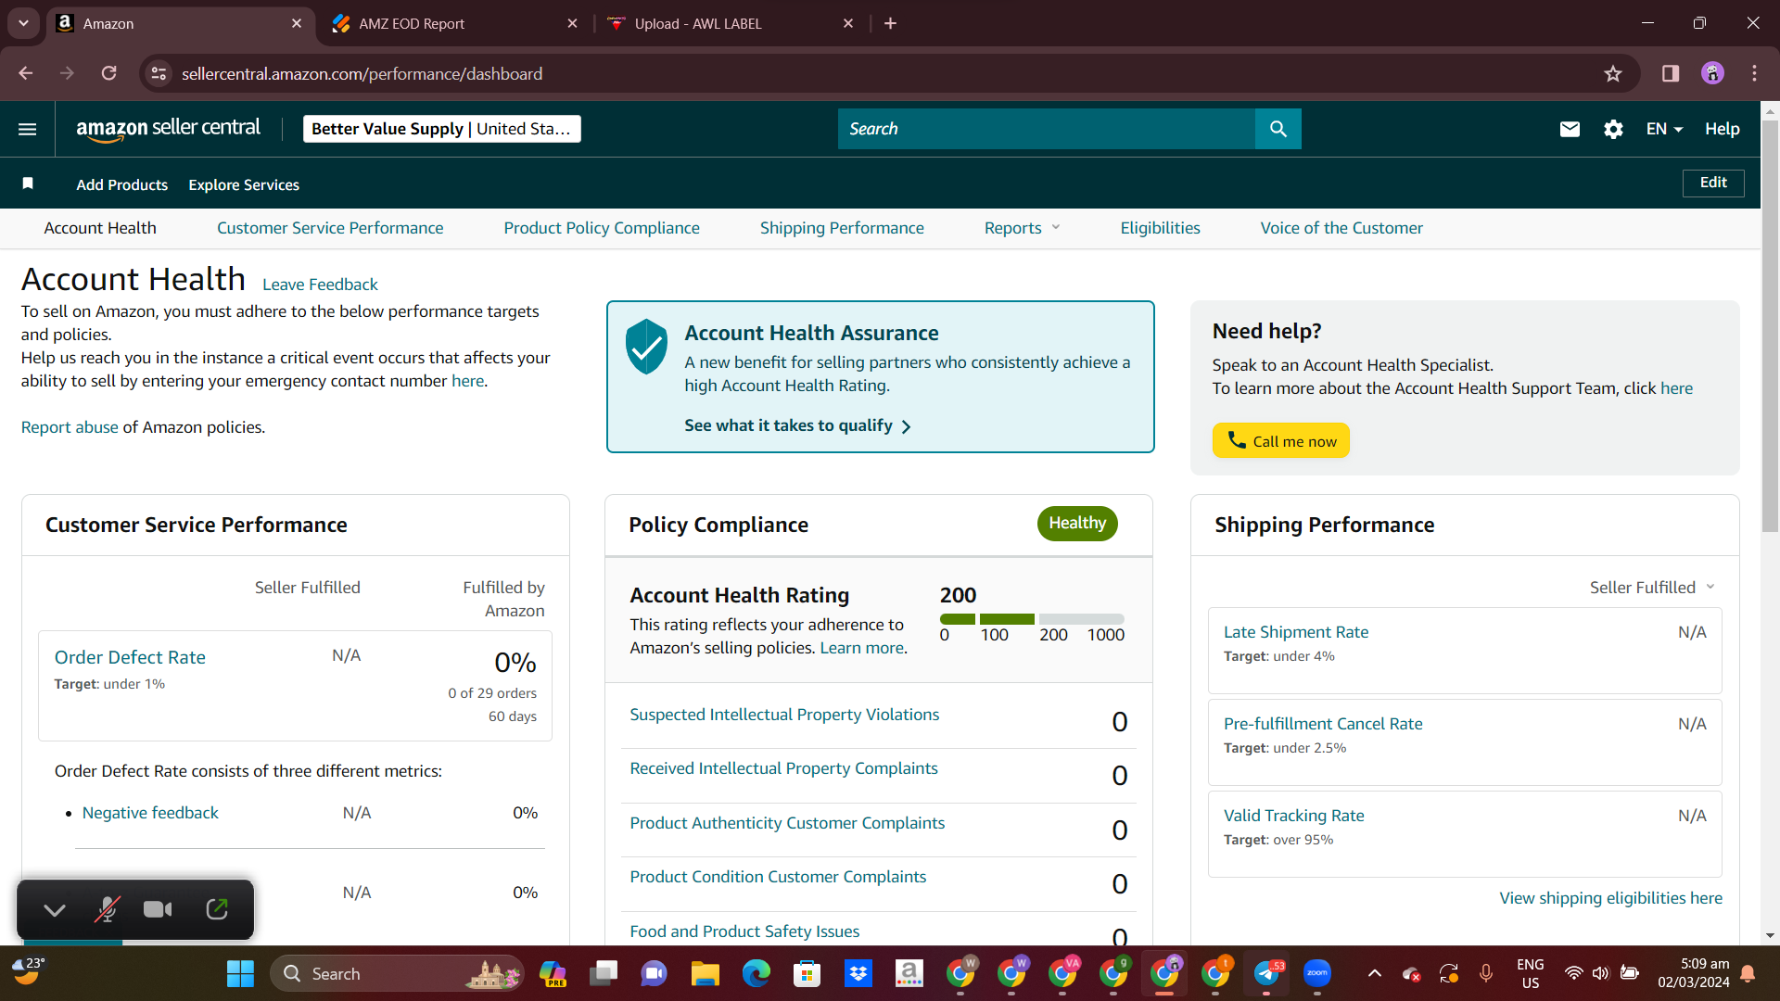1780x1001 pixels.
Task: Open the Valid Tracking Rate link
Action: pos(1293,816)
